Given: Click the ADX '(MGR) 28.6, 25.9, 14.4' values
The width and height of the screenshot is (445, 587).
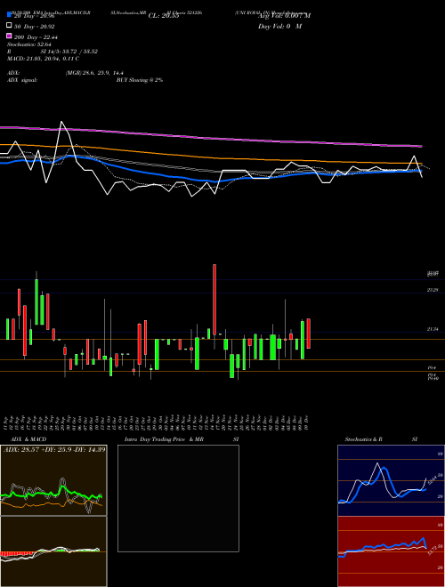Looking at the screenshot, I should pos(94,73).
